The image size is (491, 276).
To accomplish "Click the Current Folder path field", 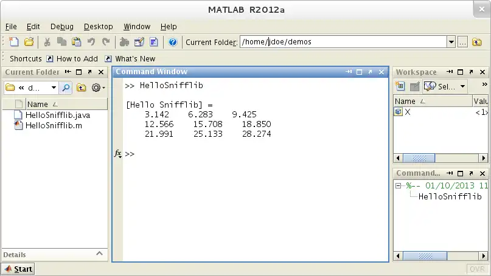I will click(343, 42).
